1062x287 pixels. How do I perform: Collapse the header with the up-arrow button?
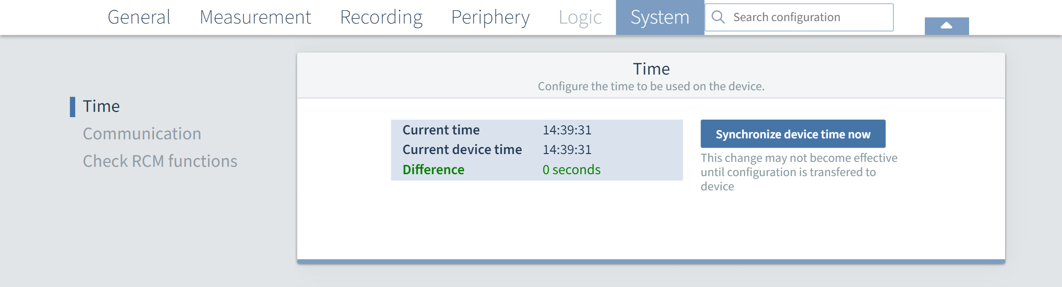coord(946,26)
